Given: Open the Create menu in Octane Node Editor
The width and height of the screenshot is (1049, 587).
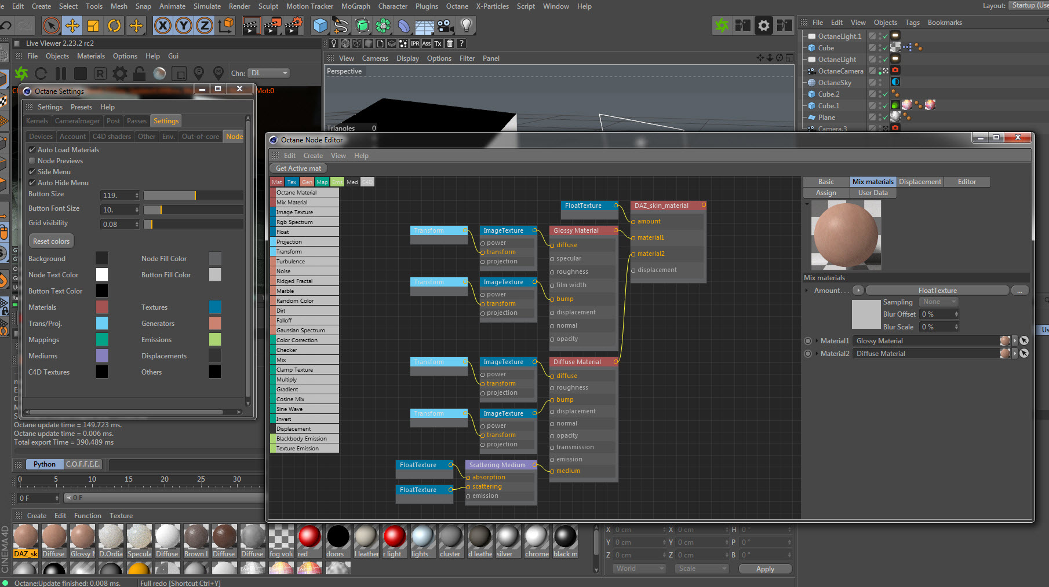Looking at the screenshot, I should (313, 156).
